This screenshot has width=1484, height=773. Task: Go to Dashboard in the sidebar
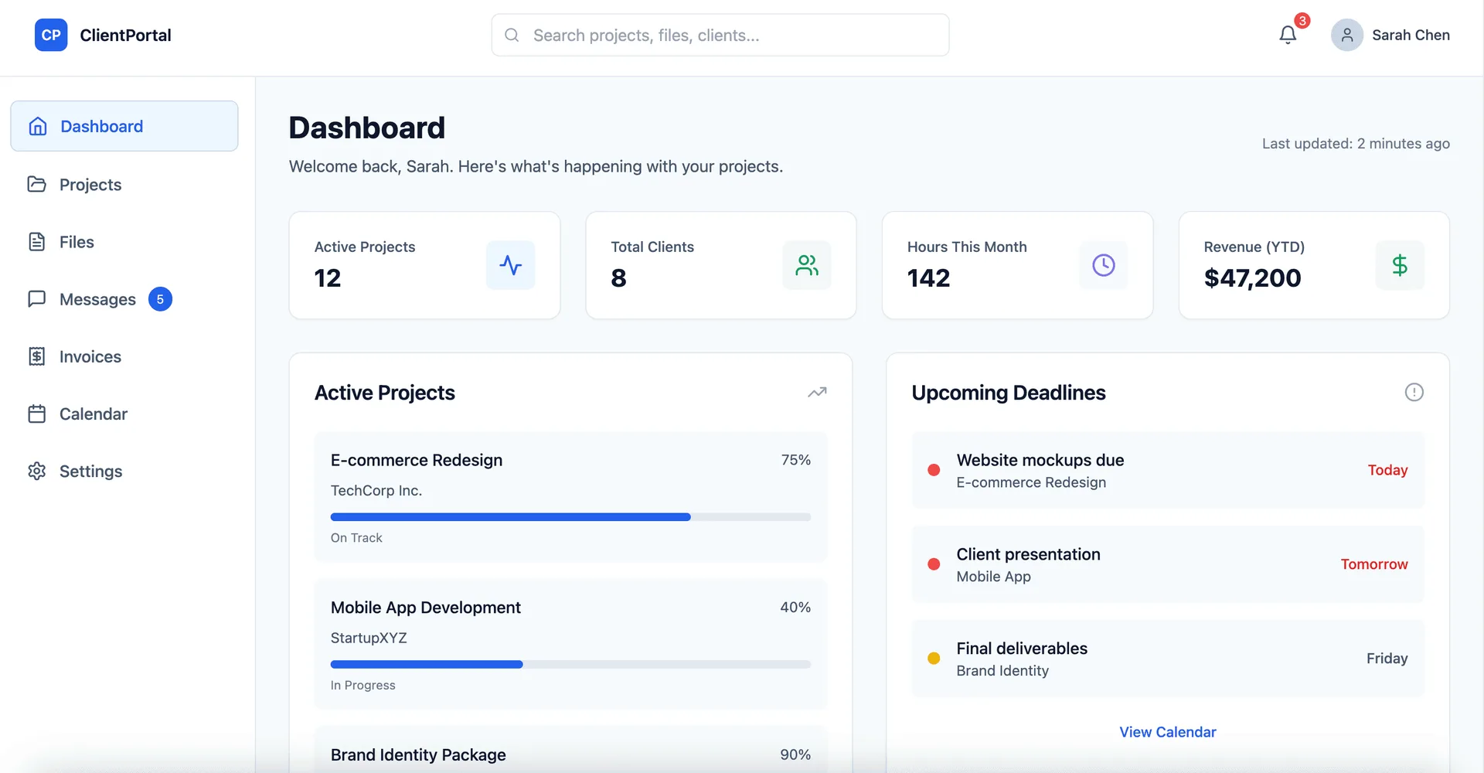[124, 126]
